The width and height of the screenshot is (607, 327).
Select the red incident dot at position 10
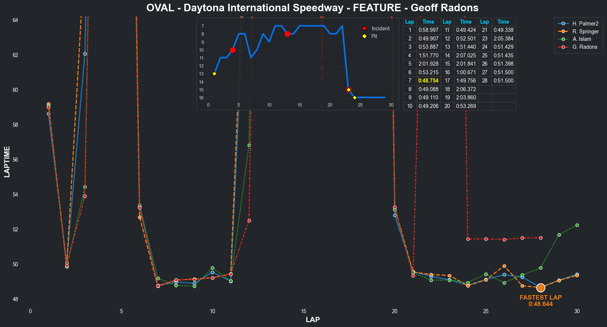(233, 50)
